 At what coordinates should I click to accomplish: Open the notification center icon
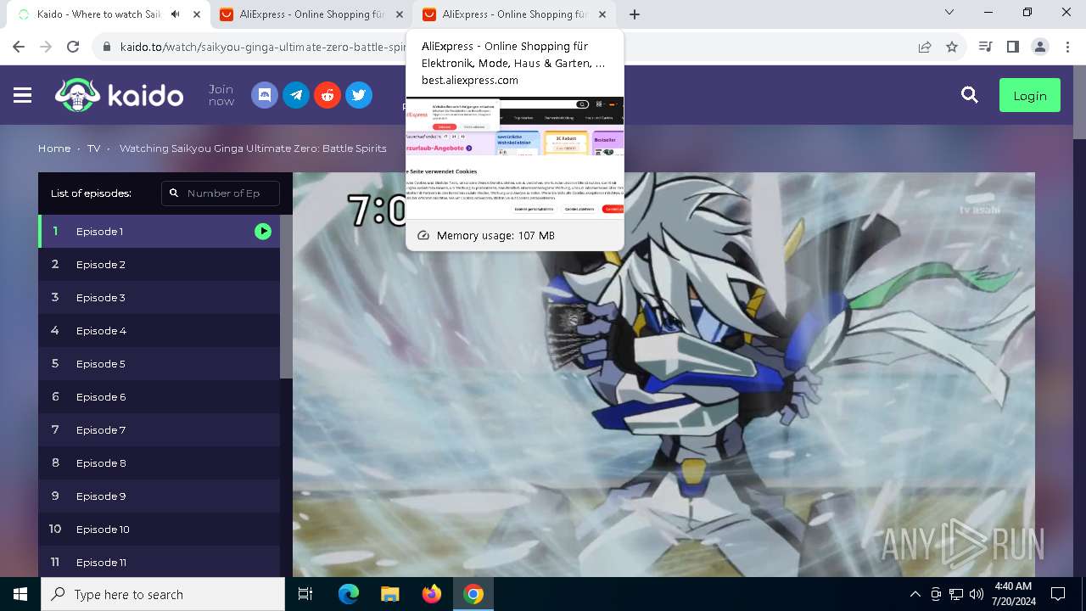point(1058,594)
